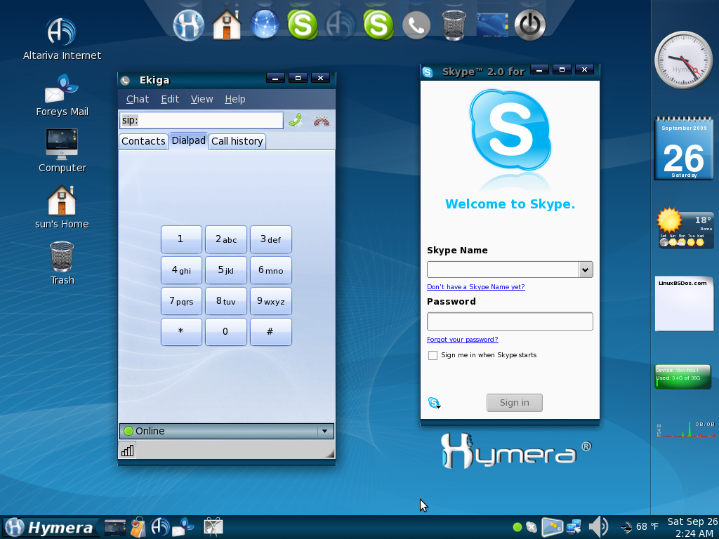Screen dimensions: 719x539
Task: Click the analog clock widget in the sidebar
Action: pyautogui.click(x=683, y=60)
